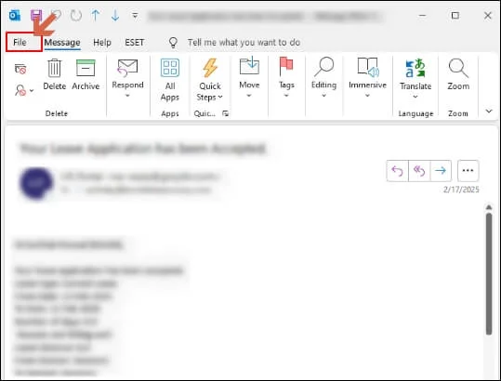Open All Apps
The height and width of the screenshot is (381, 501).
[x=170, y=80]
